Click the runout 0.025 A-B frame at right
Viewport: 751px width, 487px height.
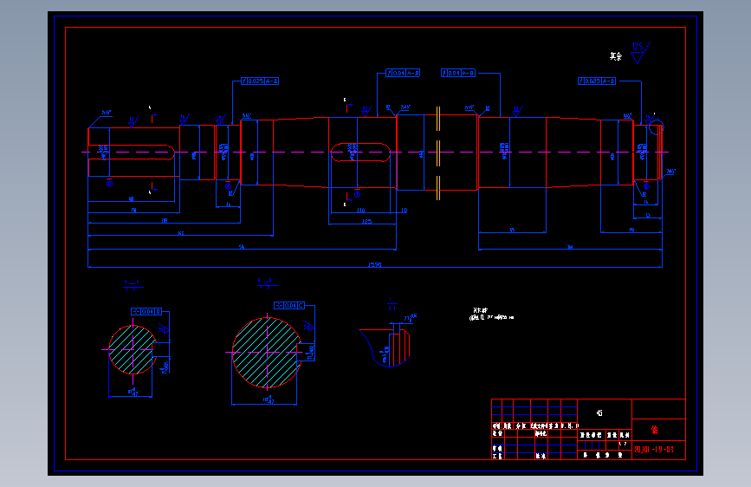click(597, 81)
